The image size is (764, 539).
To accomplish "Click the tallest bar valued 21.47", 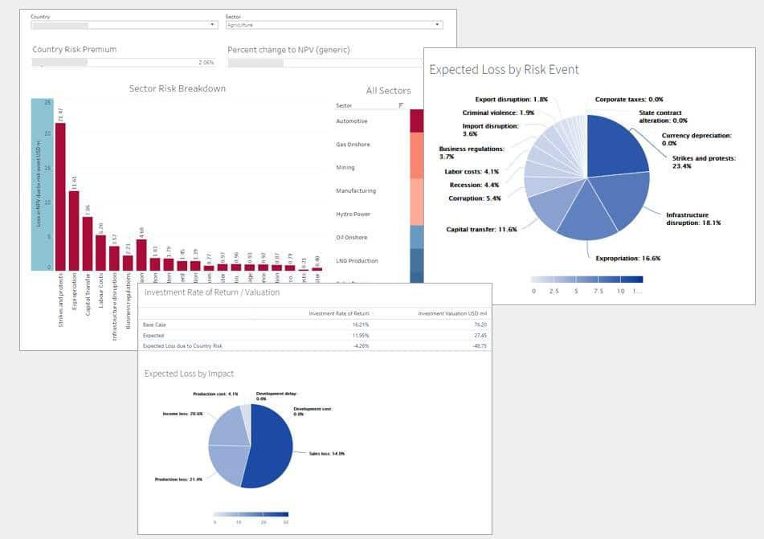I will point(60,197).
